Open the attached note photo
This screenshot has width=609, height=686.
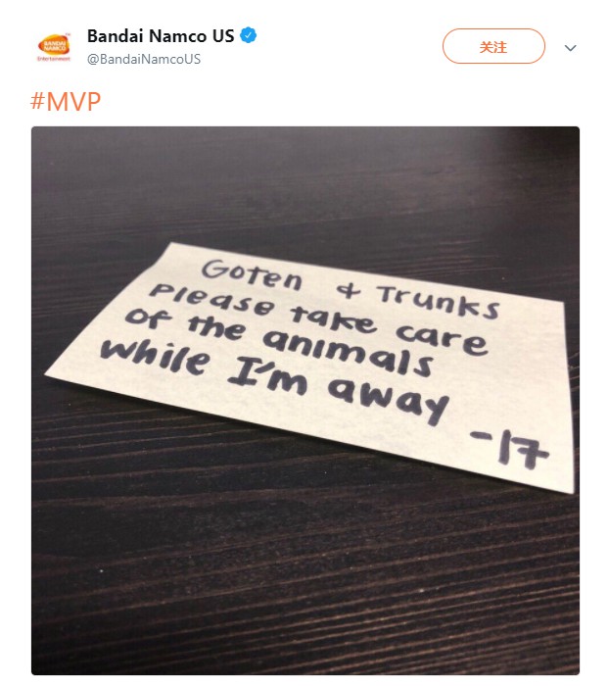pos(305,400)
